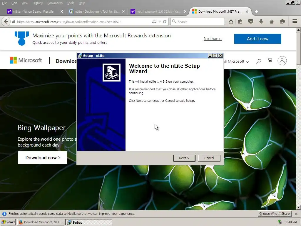Screen dimensions: 301x226
Task: Open the address bar history dropdown arrow
Action: (x=160, y=22)
